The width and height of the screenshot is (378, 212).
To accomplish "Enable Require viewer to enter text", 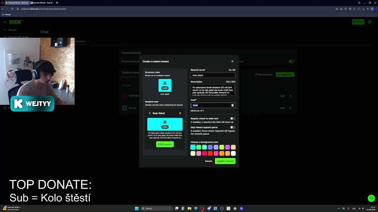I will tap(233, 118).
